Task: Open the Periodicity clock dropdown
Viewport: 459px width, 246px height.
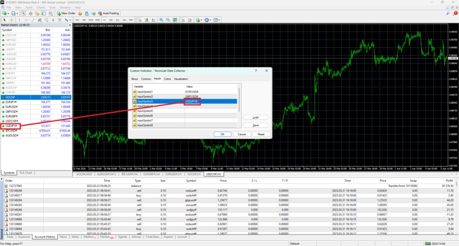Action: [208, 20]
